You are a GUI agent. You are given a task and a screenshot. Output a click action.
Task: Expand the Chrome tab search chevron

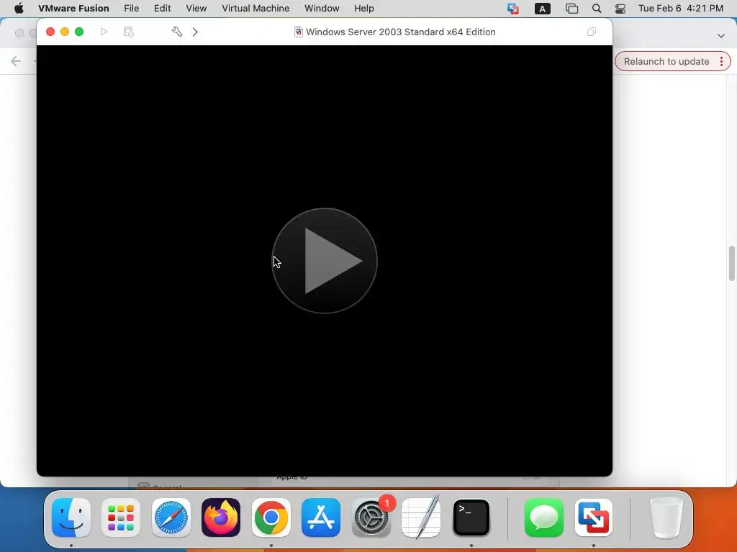click(720, 36)
